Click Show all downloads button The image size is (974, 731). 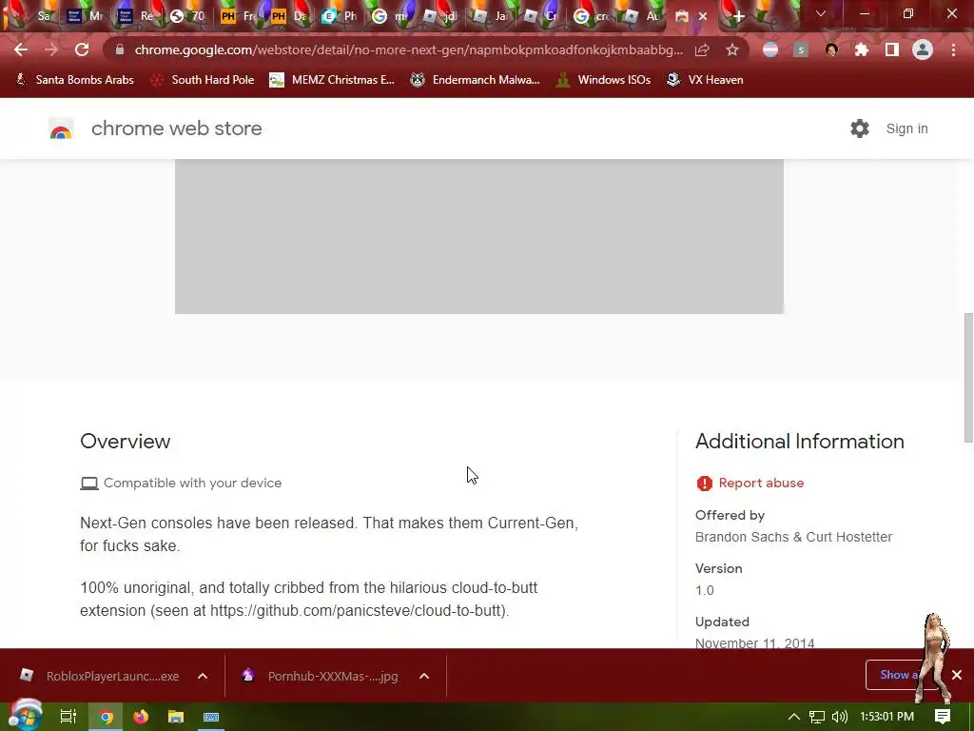pos(898,675)
